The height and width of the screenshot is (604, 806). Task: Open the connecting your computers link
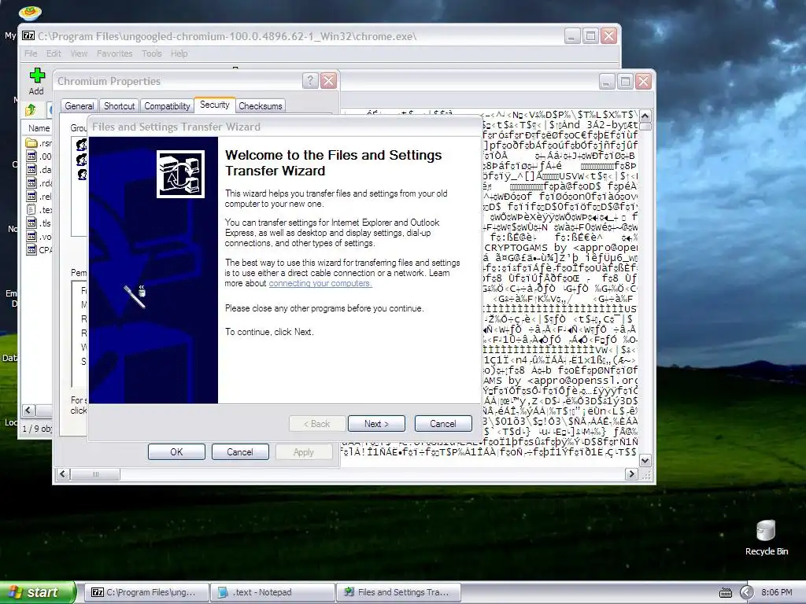tap(320, 283)
